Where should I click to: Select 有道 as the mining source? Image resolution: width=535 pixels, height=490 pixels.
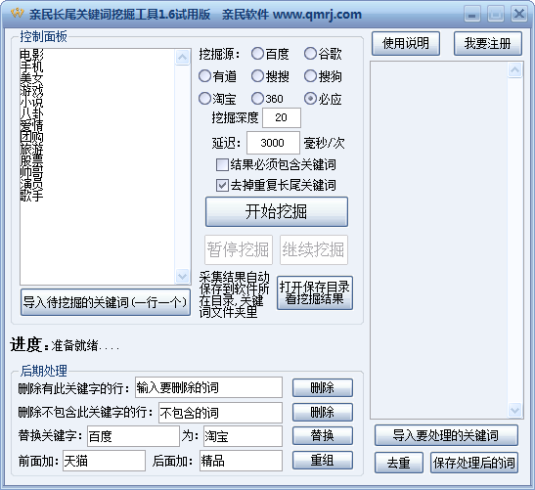point(217,76)
